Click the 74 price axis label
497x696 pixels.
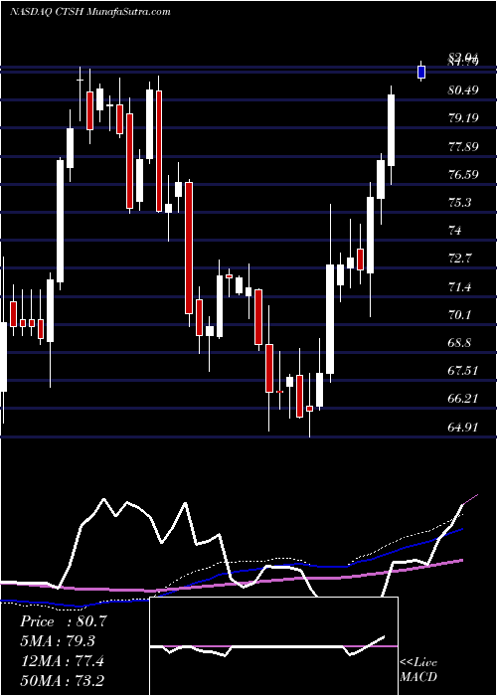click(455, 230)
